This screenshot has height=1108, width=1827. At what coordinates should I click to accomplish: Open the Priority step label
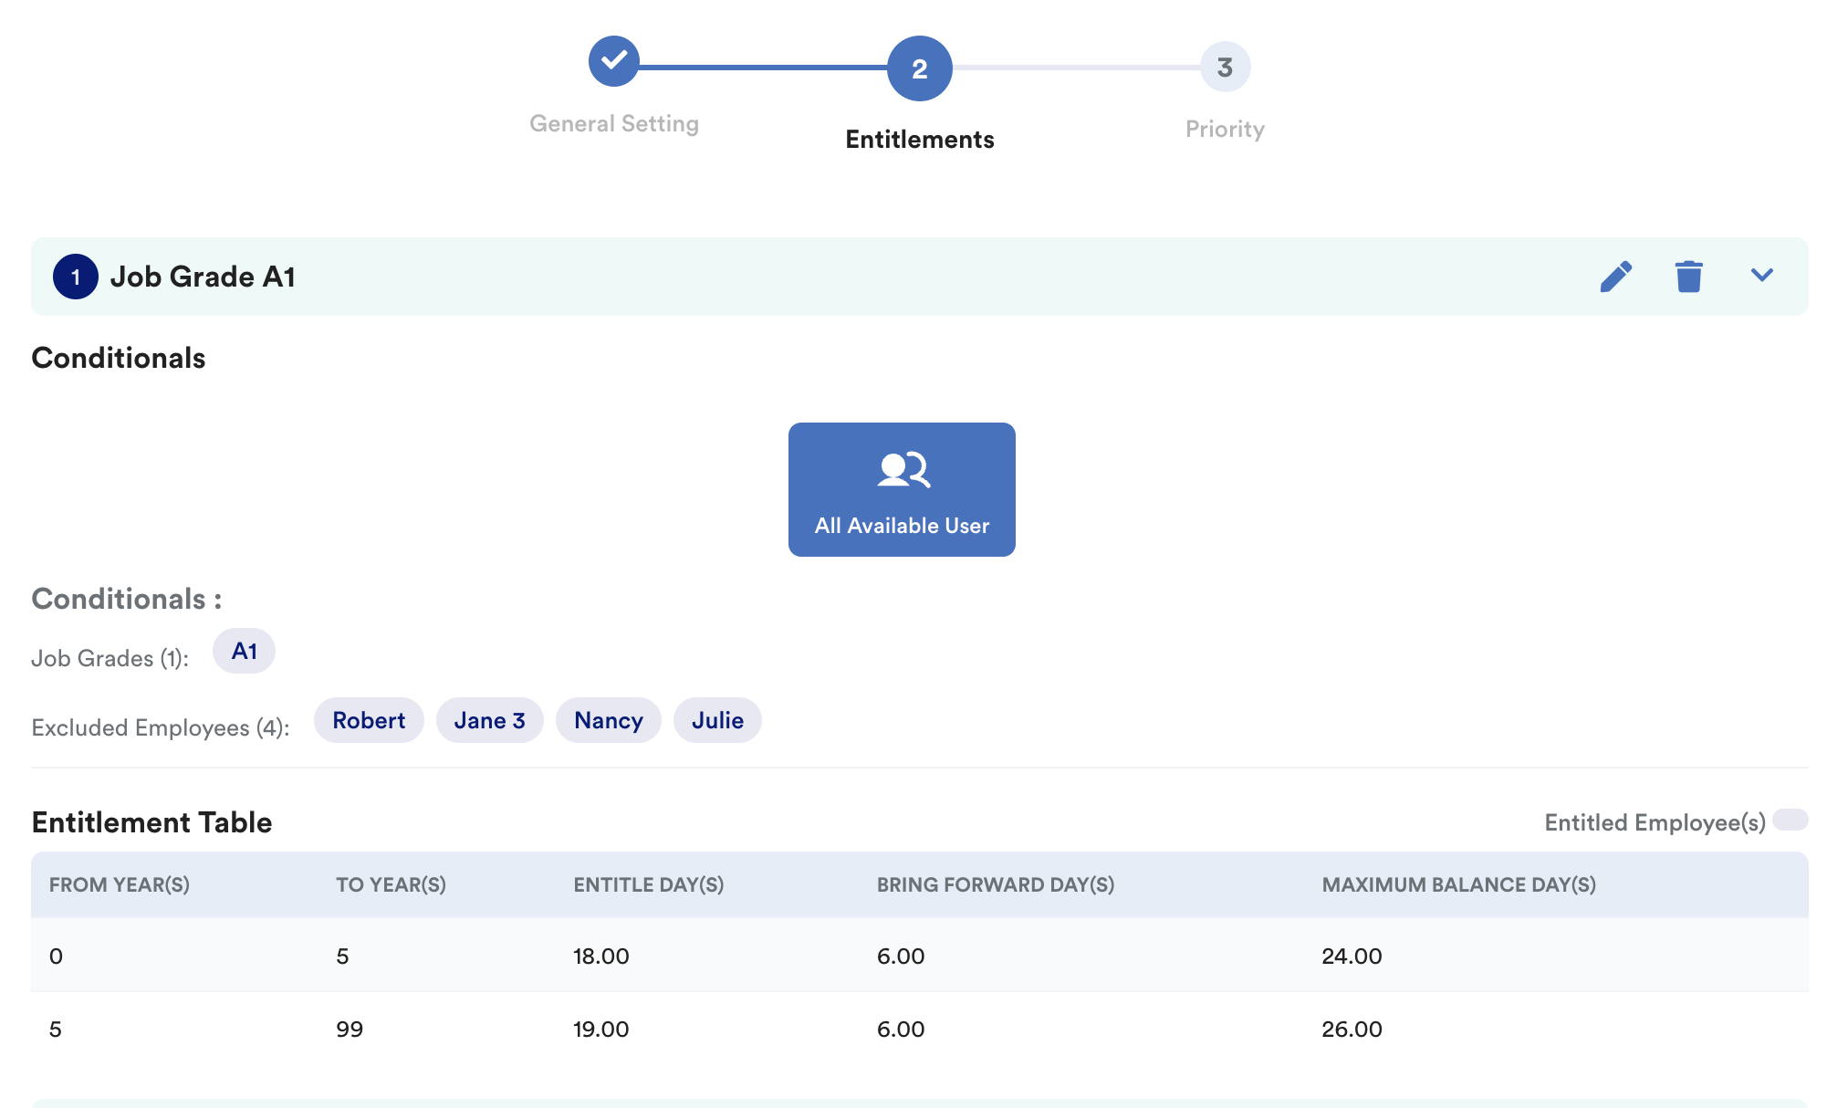click(1225, 129)
